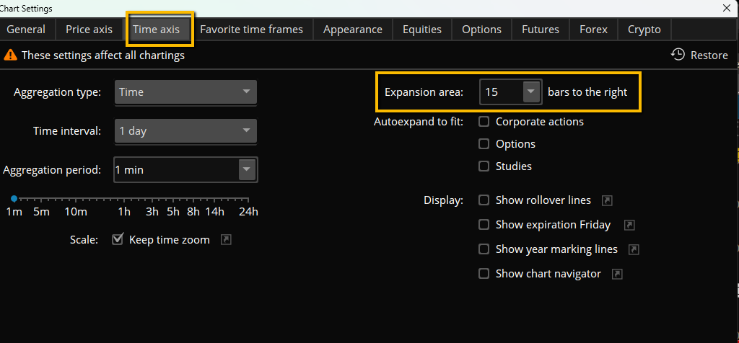Toggle the Keep time zoom checkbox
739x343 pixels.
pyautogui.click(x=118, y=240)
